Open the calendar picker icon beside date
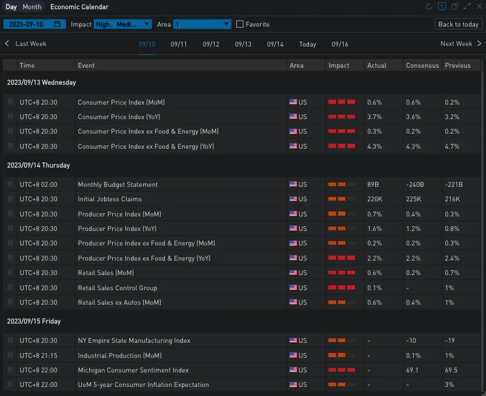Image resolution: width=486 pixels, height=396 pixels. tap(57, 24)
